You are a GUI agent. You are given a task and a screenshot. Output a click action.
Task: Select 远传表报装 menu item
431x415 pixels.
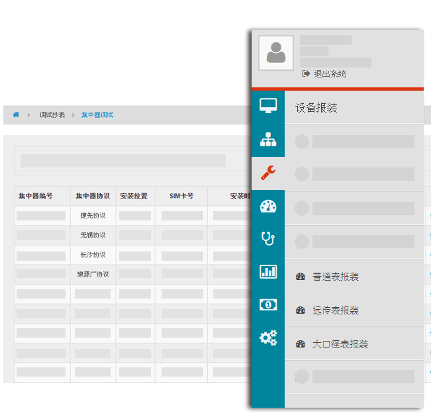click(x=335, y=310)
